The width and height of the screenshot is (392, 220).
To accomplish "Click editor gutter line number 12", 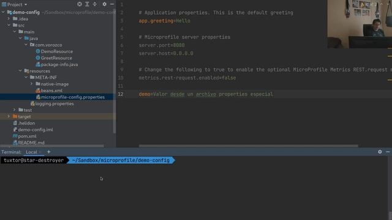I will coord(121,94).
